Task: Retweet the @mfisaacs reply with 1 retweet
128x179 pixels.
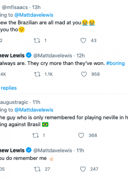Action: pyautogui.click(x=37, y=40)
